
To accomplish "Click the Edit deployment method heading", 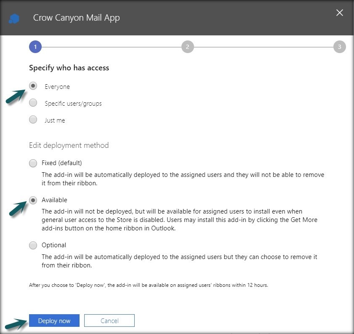I will point(69,145).
